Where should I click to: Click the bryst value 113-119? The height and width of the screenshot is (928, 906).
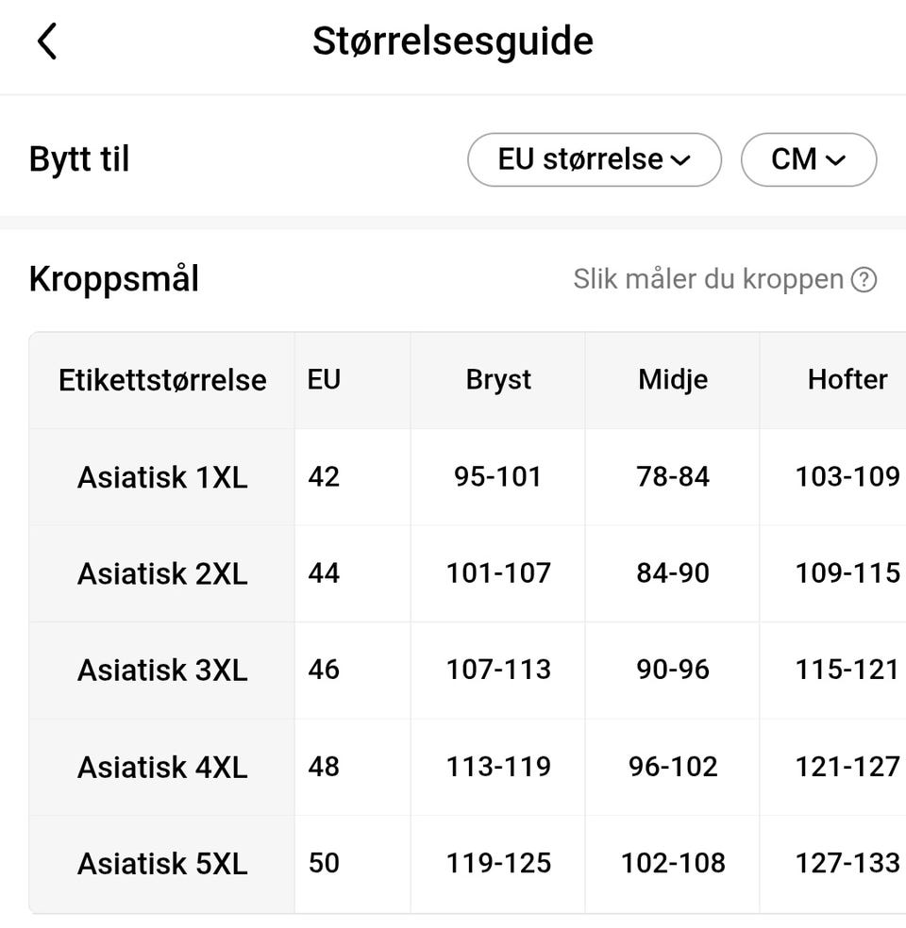click(x=498, y=767)
